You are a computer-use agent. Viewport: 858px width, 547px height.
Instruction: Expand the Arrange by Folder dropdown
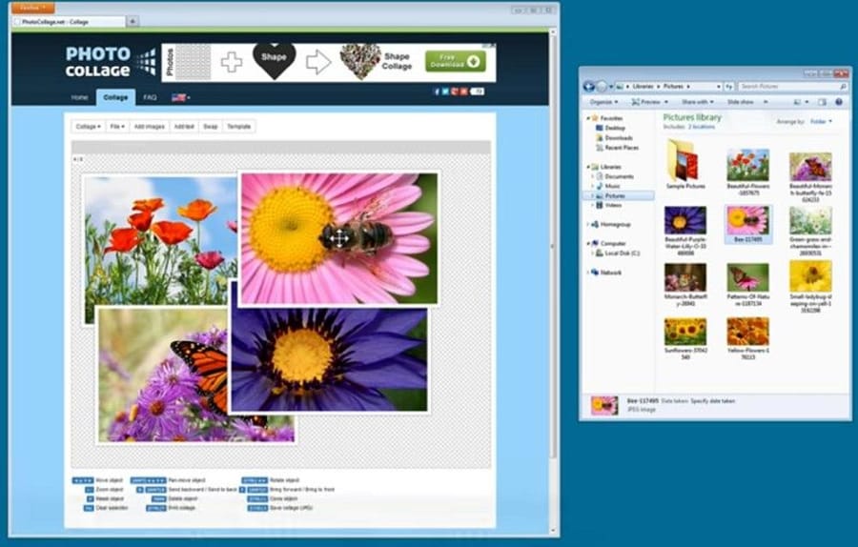pos(821,122)
